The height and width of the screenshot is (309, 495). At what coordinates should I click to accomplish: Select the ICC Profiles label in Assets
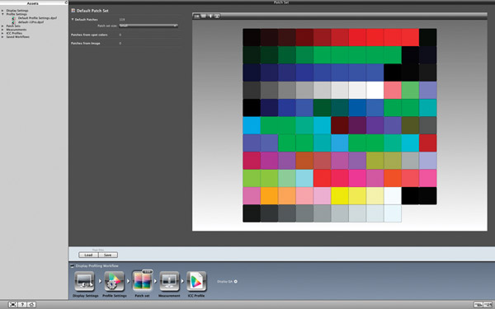point(14,33)
